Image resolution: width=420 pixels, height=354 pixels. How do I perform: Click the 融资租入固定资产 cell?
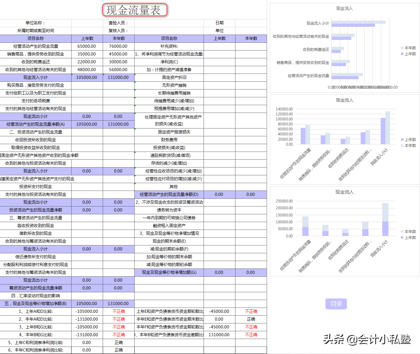[169, 225]
